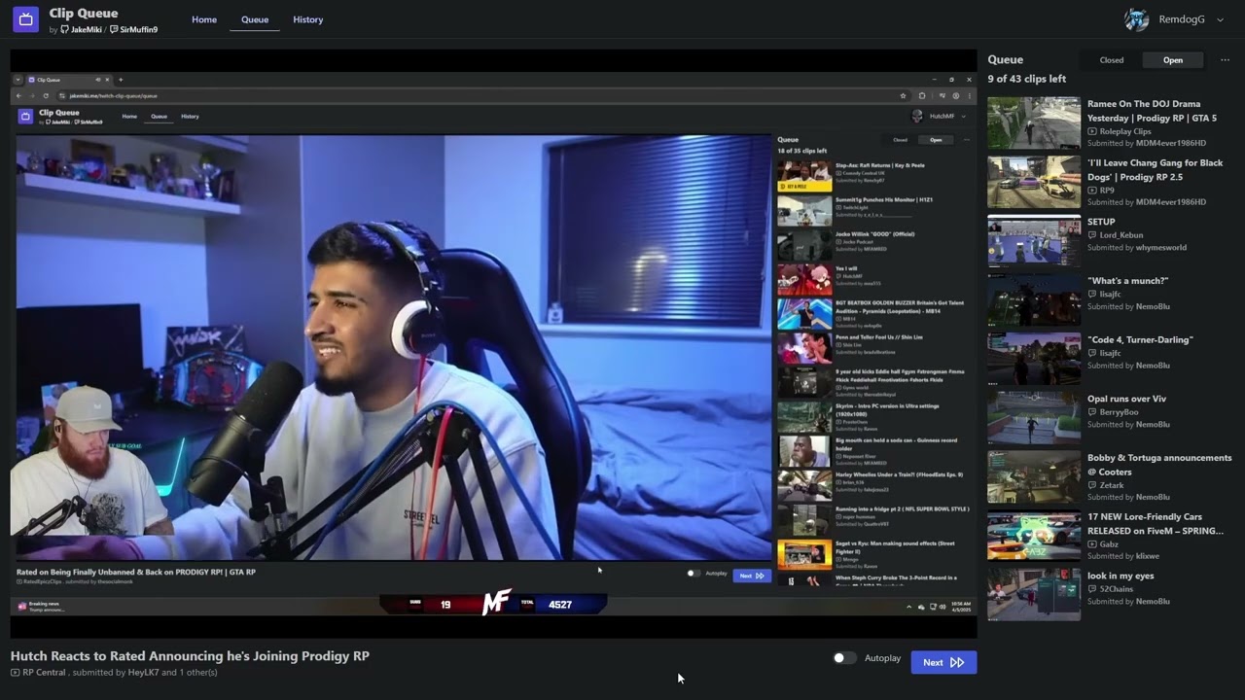The height and width of the screenshot is (700, 1245).
Task: Click the main clip video player
Action: pyautogui.click(x=493, y=344)
